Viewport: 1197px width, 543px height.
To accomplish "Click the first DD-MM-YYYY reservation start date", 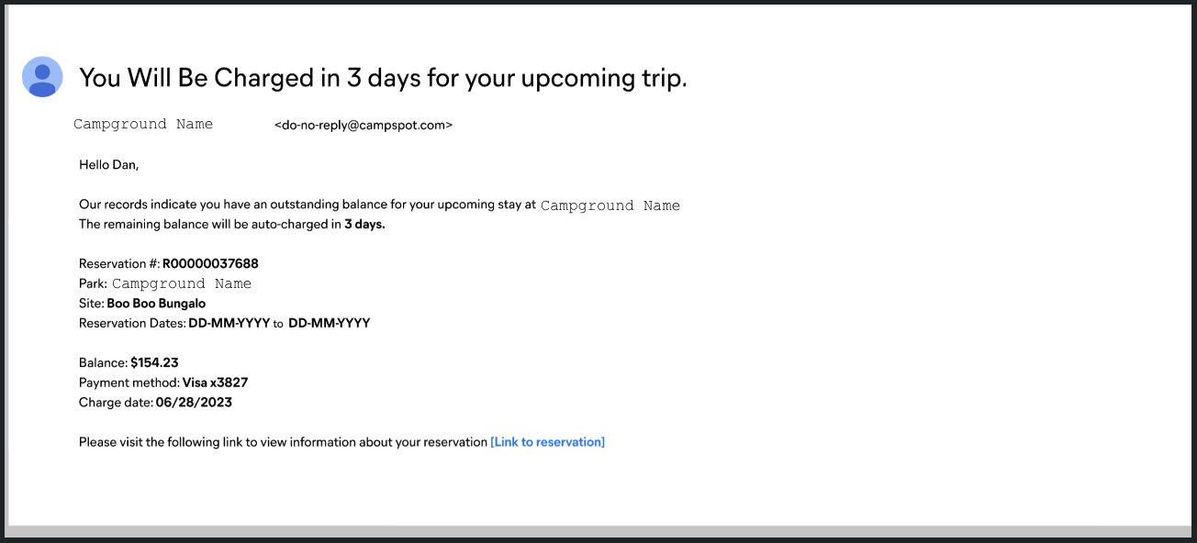I will click(x=229, y=323).
